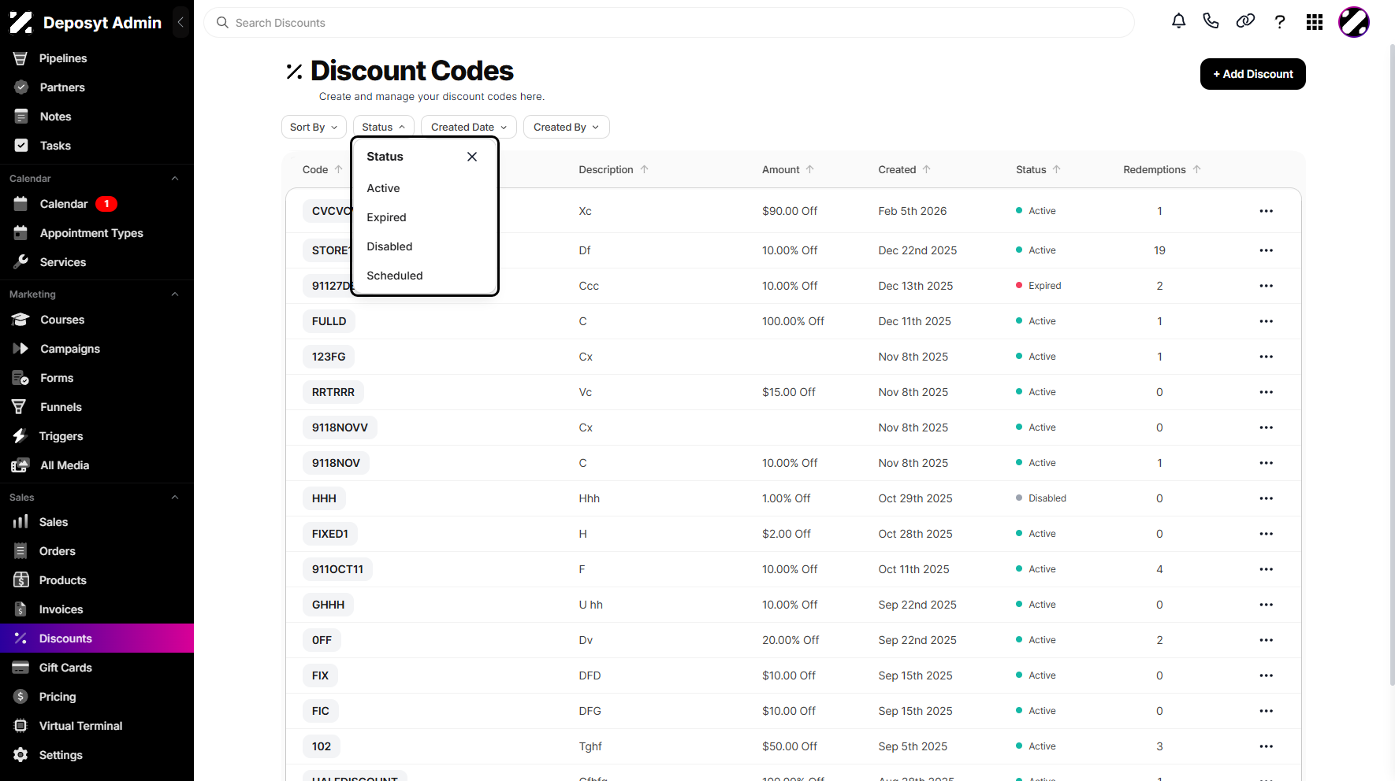Open row actions for 102 discount
Viewport: 1395px width, 781px height.
click(x=1267, y=746)
